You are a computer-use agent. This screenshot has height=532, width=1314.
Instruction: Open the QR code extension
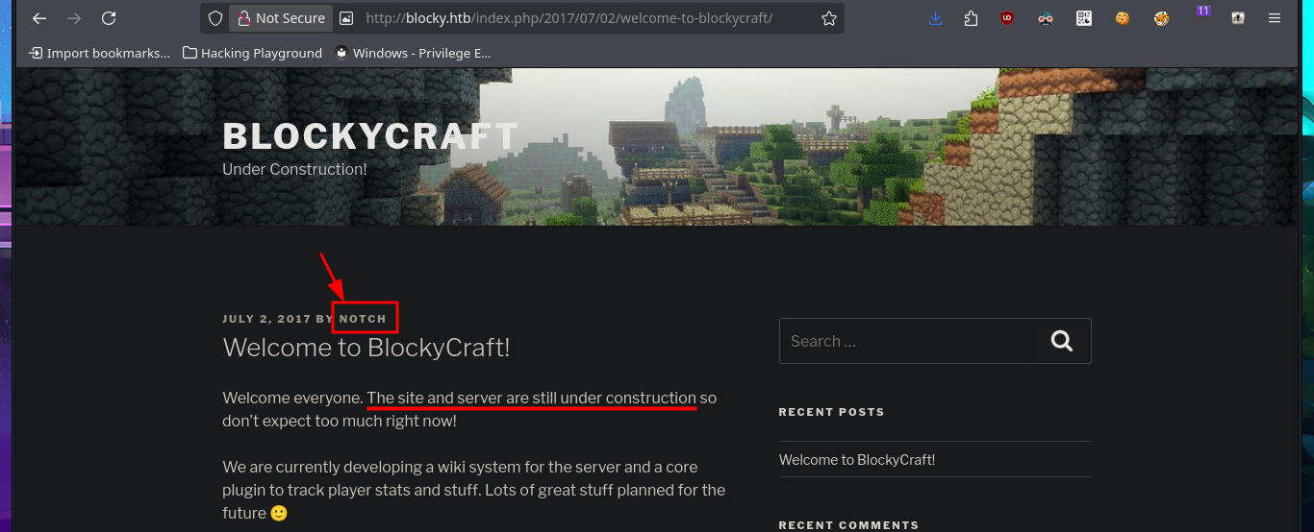1084,18
